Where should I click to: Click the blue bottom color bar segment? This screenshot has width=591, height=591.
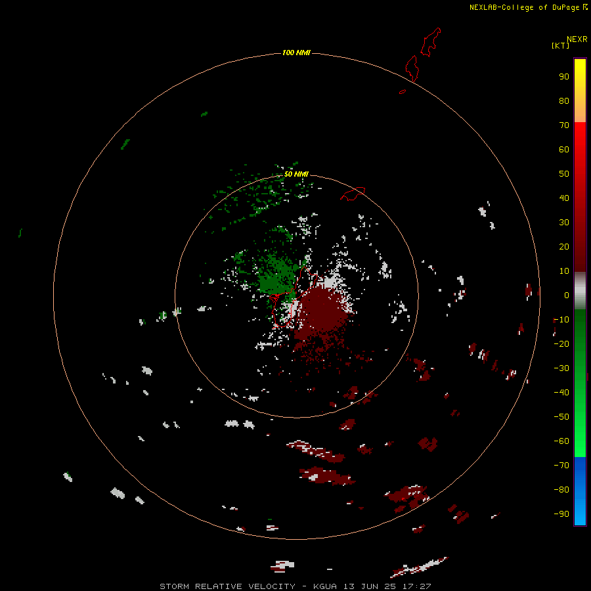pyautogui.click(x=580, y=491)
